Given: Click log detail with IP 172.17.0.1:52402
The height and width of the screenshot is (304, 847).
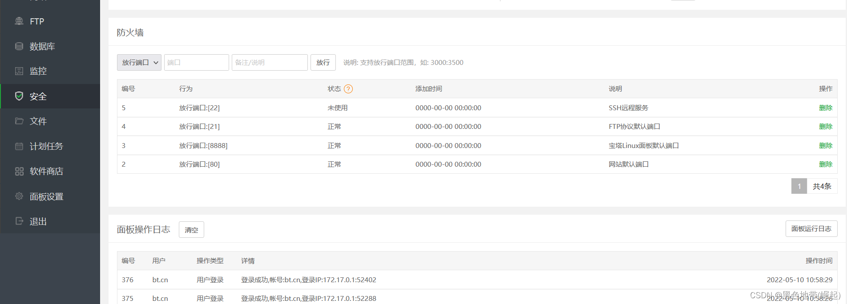Looking at the screenshot, I should tap(309, 280).
